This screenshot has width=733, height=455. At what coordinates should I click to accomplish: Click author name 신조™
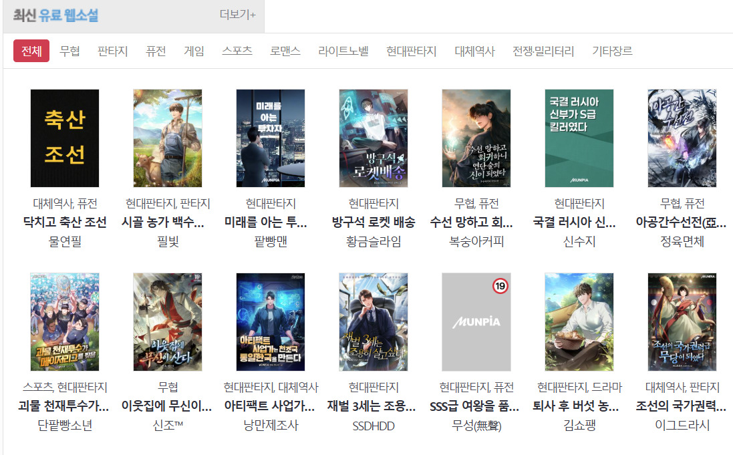[168, 426]
